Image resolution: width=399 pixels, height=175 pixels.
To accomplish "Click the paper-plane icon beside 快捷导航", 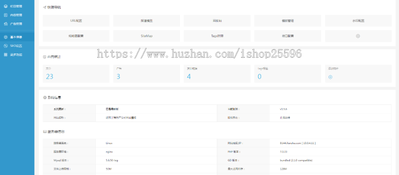I will pos(44,8).
